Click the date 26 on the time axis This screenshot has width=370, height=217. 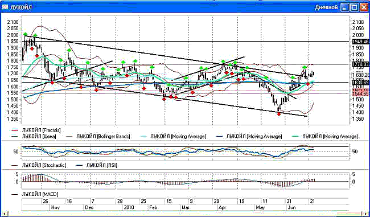tap(46, 201)
